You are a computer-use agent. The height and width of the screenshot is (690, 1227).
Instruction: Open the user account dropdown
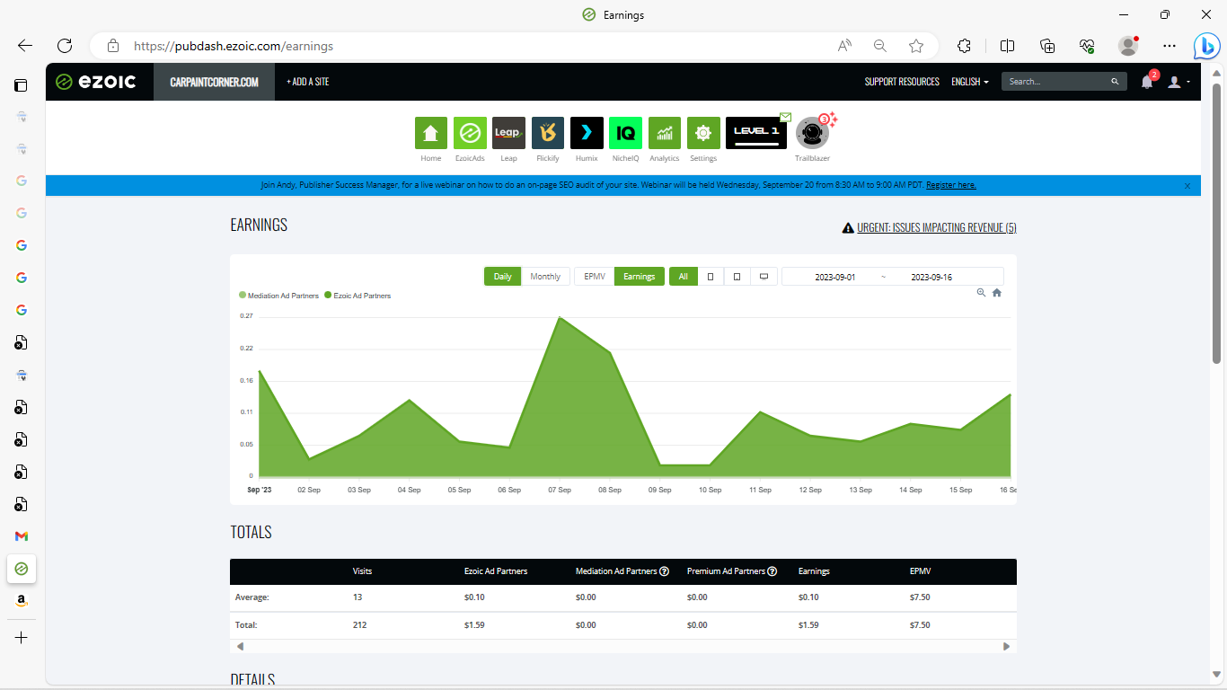coord(1178,82)
